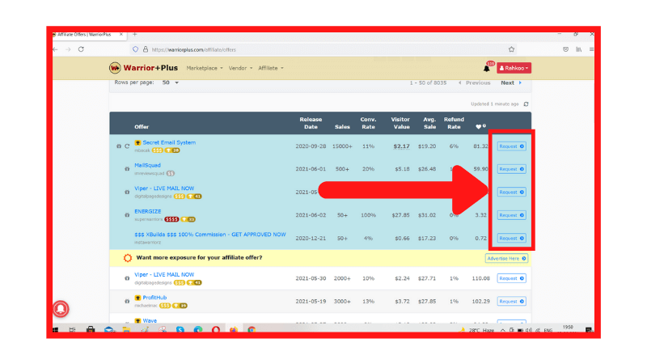Click the browser forward arrow
Image resolution: width=647 pixels, height=364 pixels.
(68, 49)
